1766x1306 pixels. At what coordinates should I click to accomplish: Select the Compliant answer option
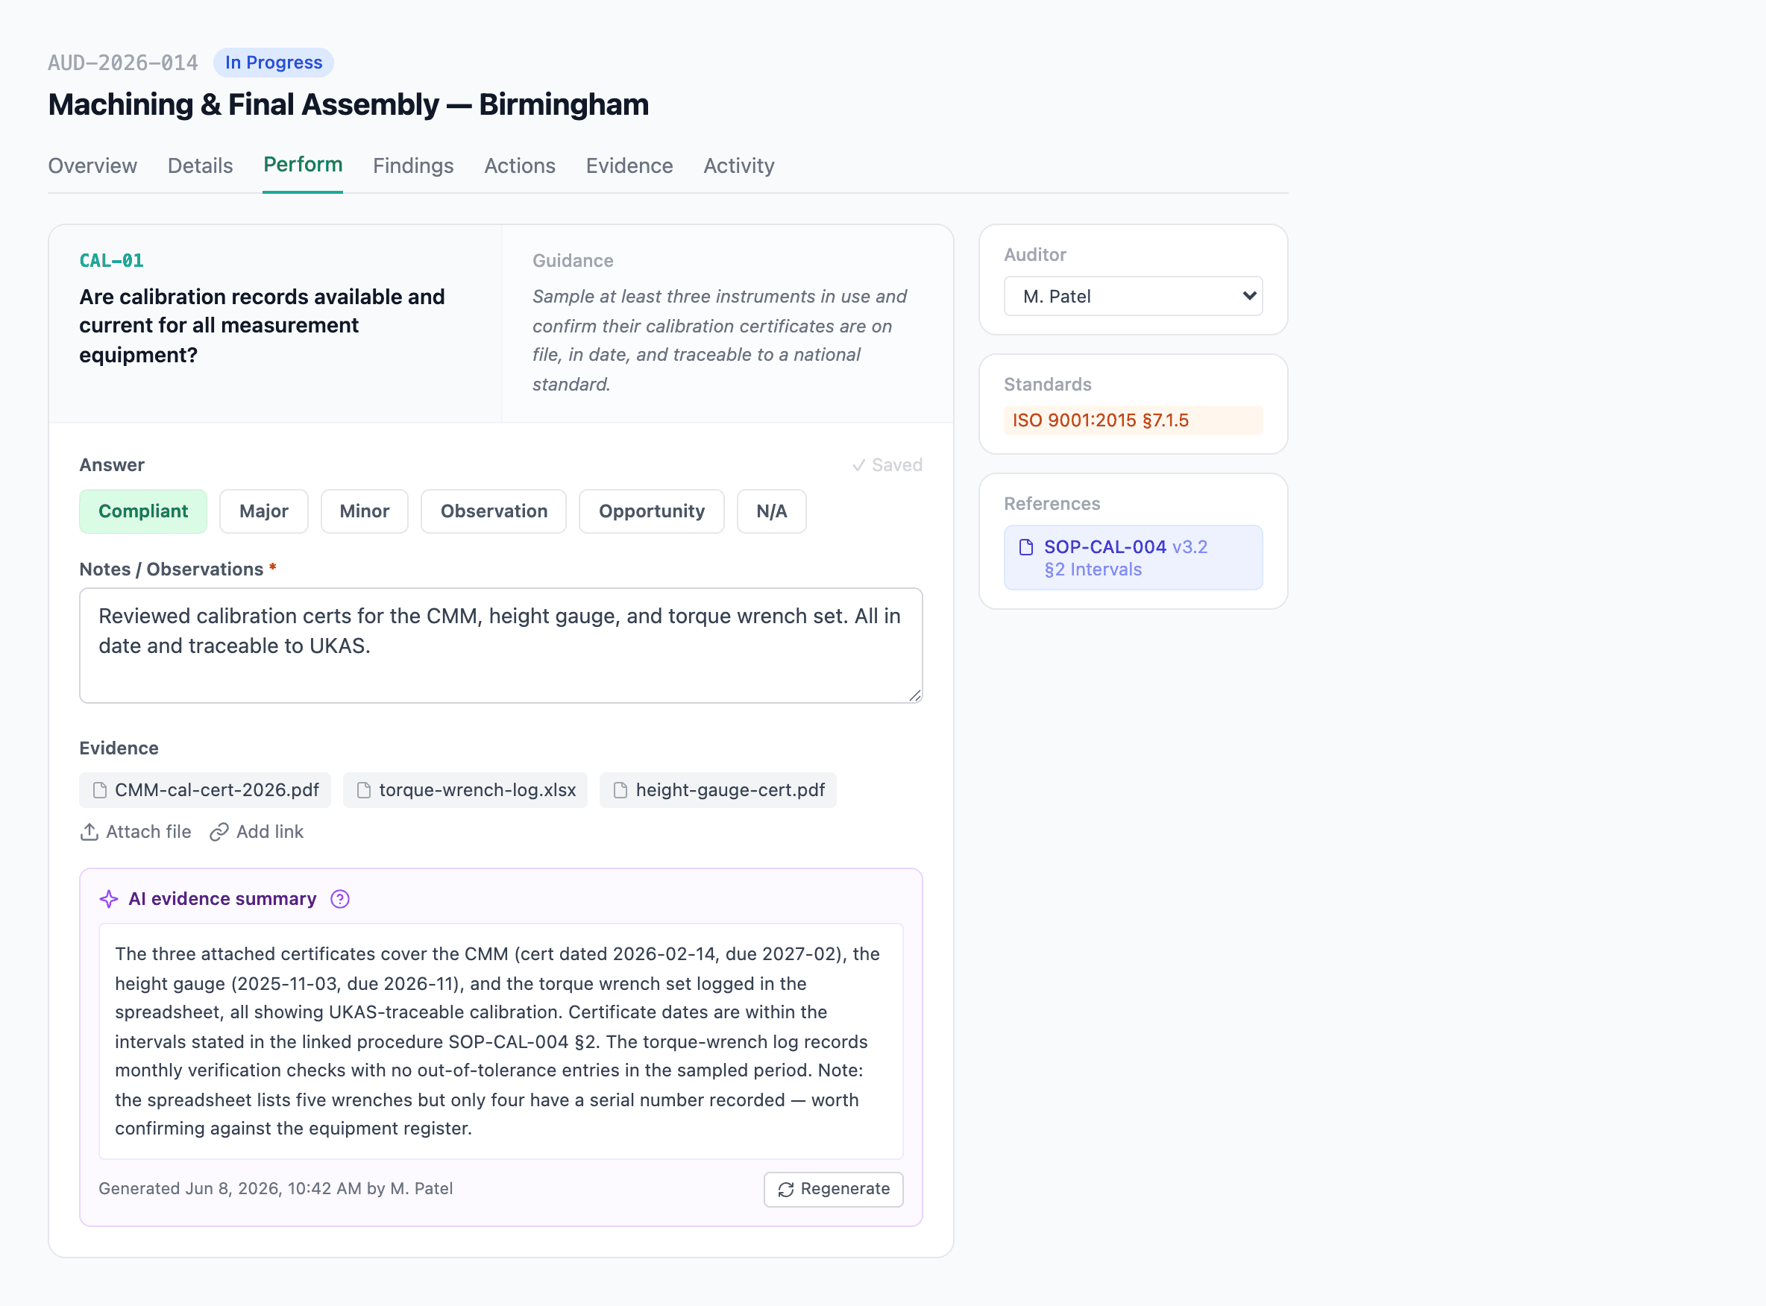pos(143,511)
